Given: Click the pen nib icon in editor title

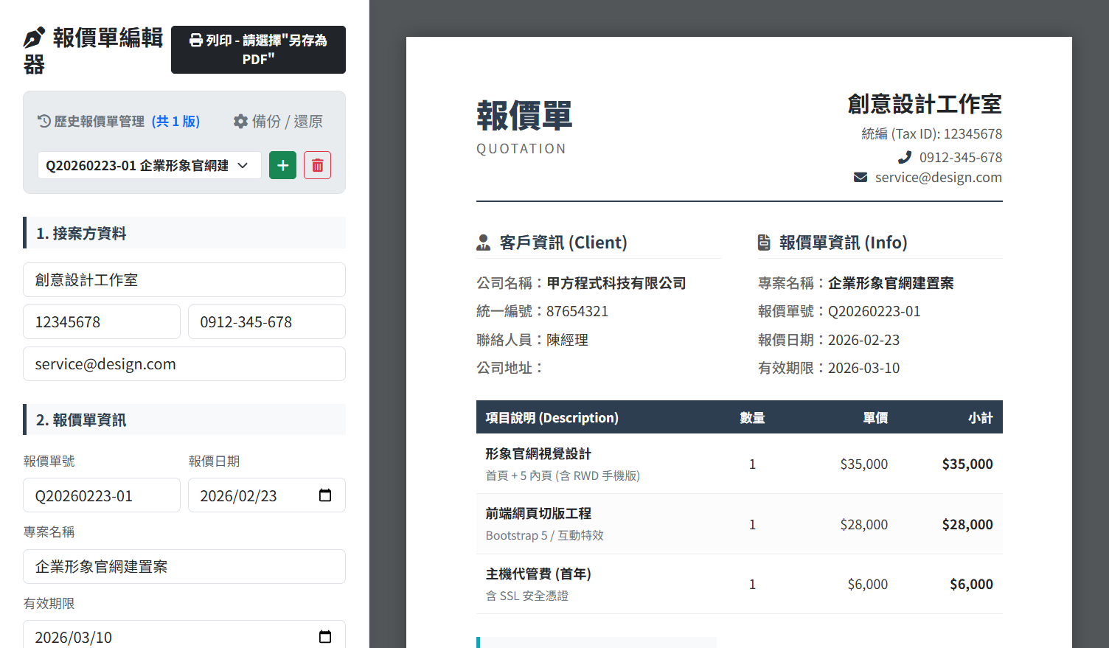Looking at the screenshot, I should (x=34, y=38).
